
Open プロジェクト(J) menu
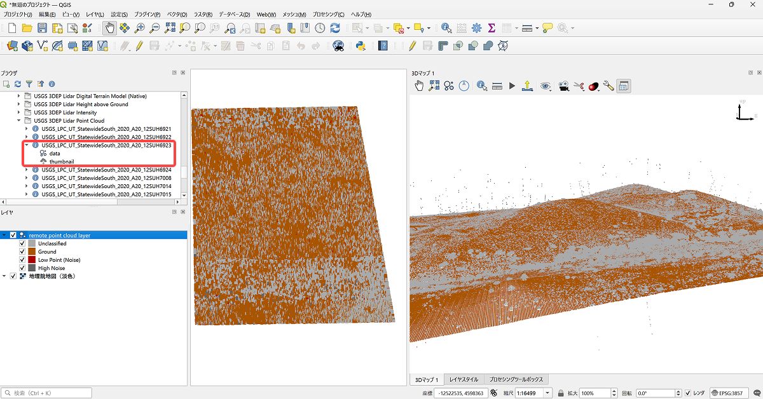(x=18, y=14)
